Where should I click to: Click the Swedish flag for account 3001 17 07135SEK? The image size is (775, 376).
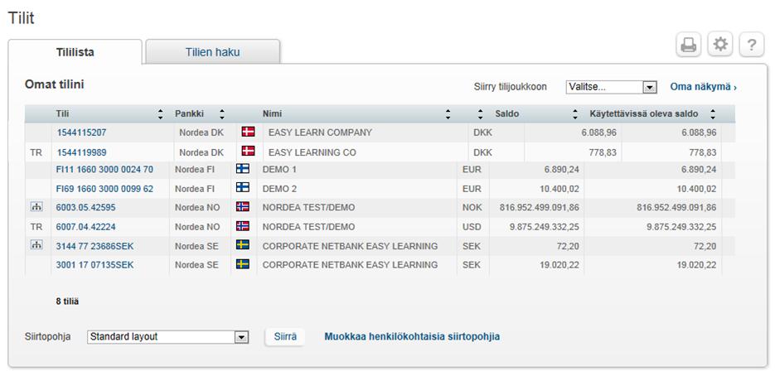tap(243, 264)
